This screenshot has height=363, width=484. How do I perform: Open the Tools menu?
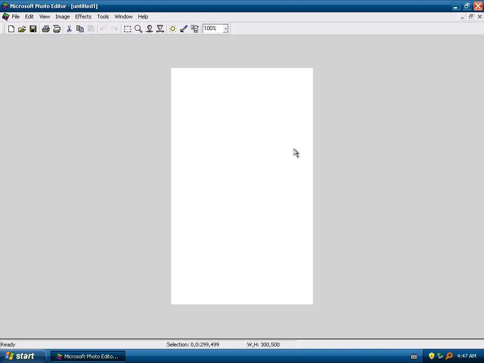click(103, 17)
